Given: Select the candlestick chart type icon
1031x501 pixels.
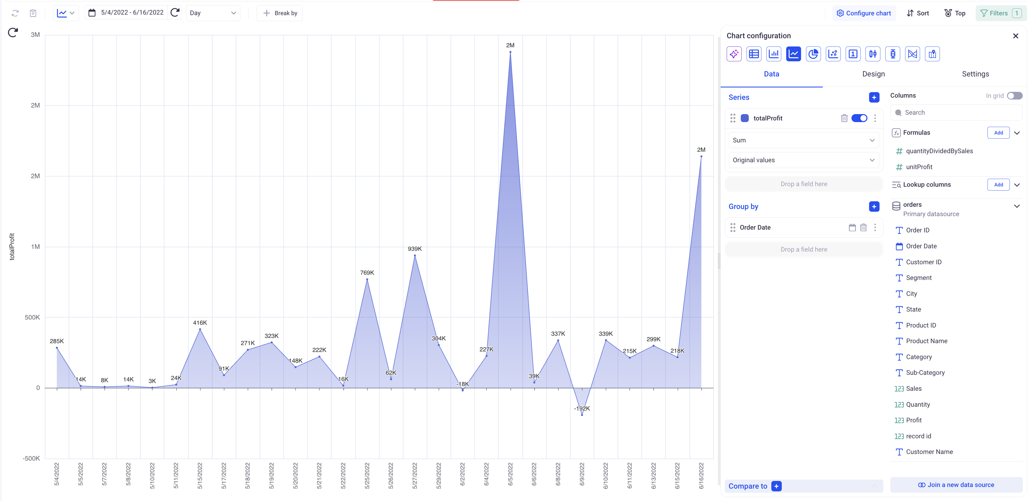Looking at the screenshot, I should click(873, 54).
